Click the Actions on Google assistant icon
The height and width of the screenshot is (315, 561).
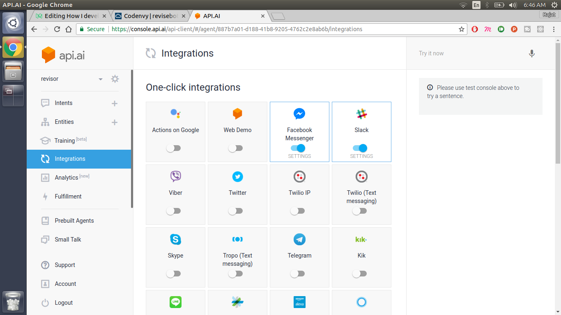click(x=175, y=114)
